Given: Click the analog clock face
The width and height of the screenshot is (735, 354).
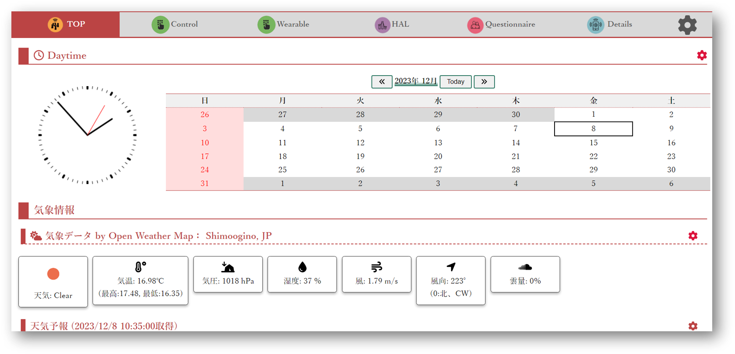Looking at the screenshot, I should click(88, 135).
